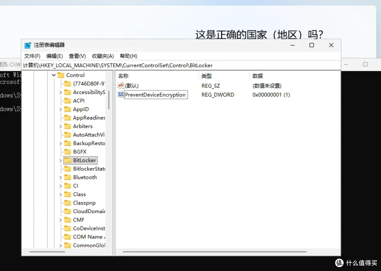Select the COM Name key label
Screen dimensions: 381x271
click(x=89, y=237)
